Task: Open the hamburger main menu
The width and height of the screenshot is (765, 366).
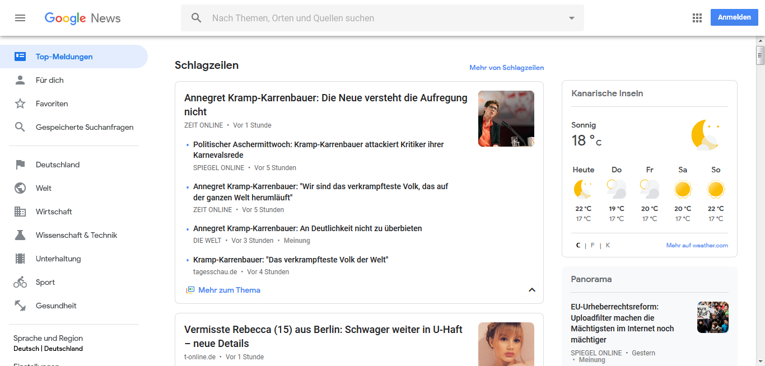Action: [20, 18]
